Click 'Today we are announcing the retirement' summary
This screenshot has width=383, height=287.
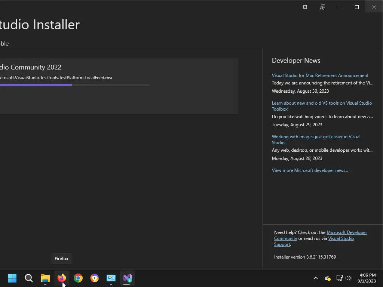(322, 83)
